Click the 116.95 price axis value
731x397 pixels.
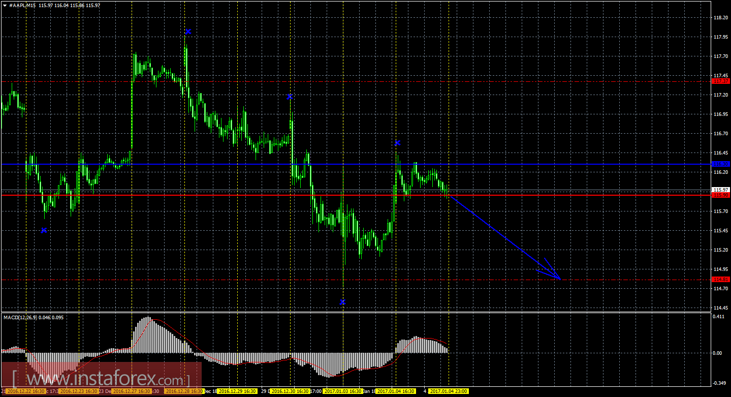(720, 114)
